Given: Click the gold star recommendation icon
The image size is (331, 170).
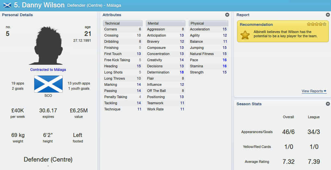Looking at the screenshot, I should pyautogui.click(x=245, y=35).
